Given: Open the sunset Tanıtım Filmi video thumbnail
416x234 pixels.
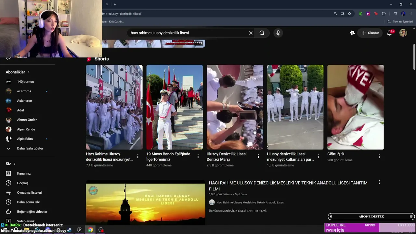Looking at the screenshot, I should 146,203.
